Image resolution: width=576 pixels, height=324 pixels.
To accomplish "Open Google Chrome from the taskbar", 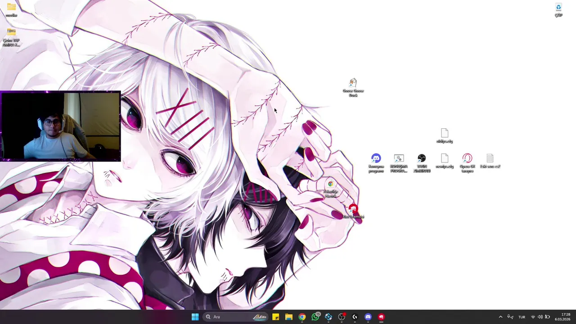I will click(302, 317).
